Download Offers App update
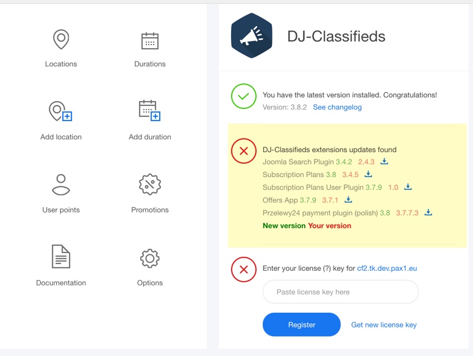Viewport: 473px width, 356px height. pos(349,199)
